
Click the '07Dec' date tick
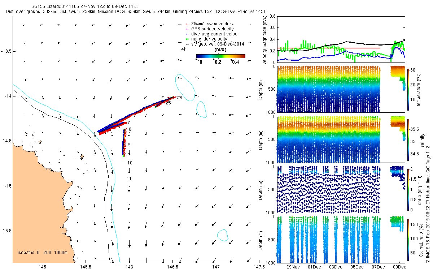pos(378,267)
